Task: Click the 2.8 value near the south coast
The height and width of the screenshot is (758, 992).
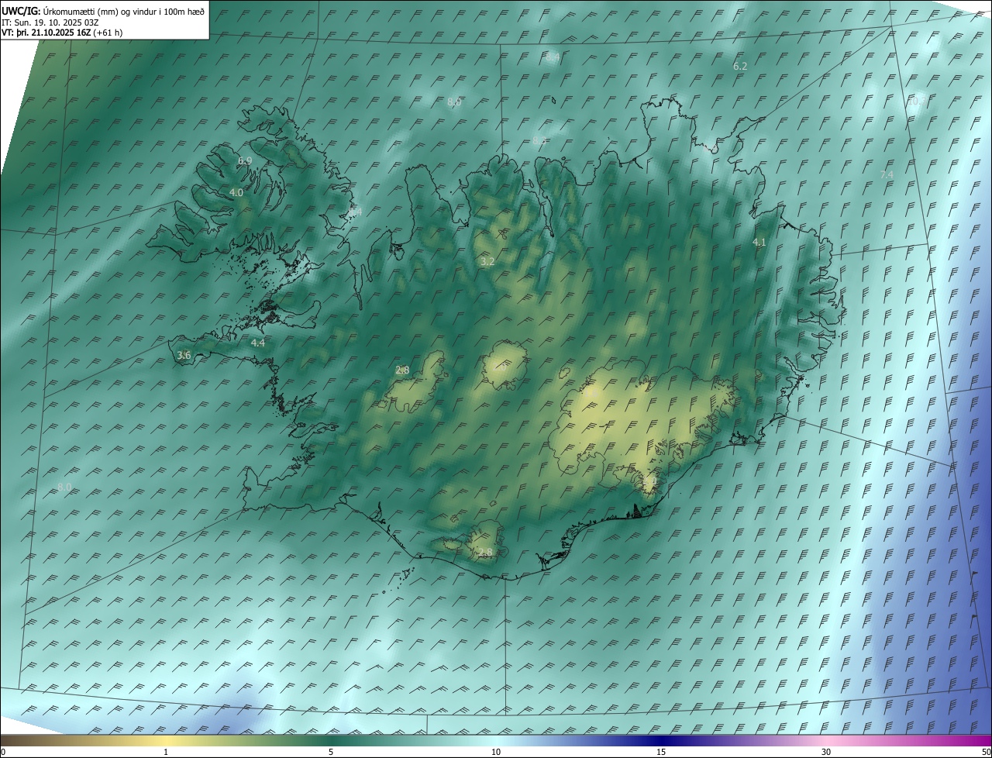Action: [485, 553]
